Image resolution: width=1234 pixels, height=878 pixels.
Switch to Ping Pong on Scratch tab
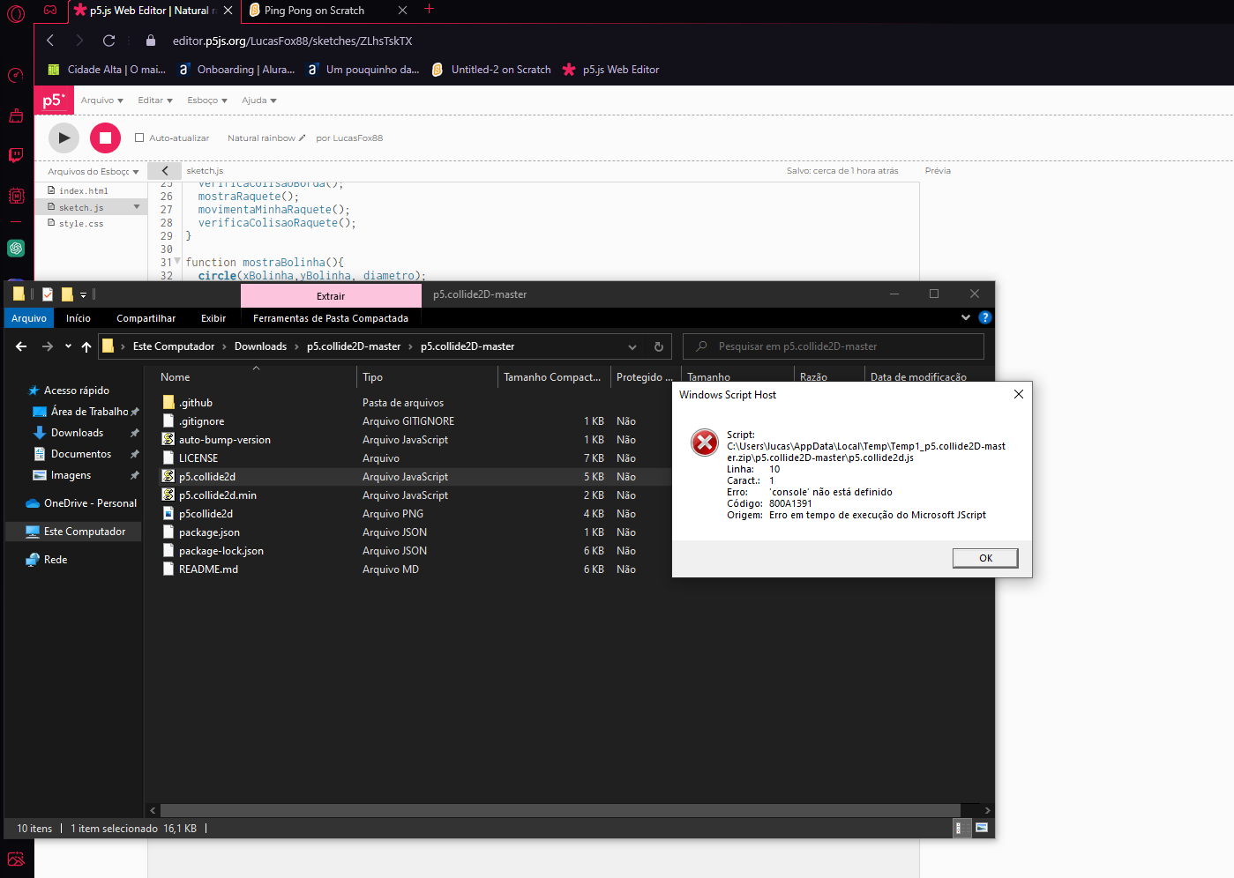click(315, 11)
